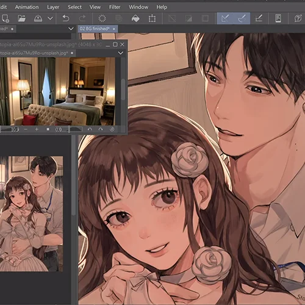
Task: Click the reset rotation icon in floating window
Action: tap(112, 129)
